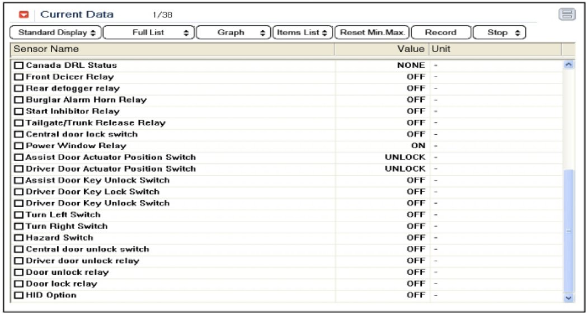The image size is (588, 315).
Task: Click the Record button
Action: click(x=440, y=32)
